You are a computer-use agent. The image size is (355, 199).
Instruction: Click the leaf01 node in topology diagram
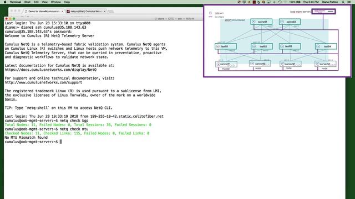point(226,46)
